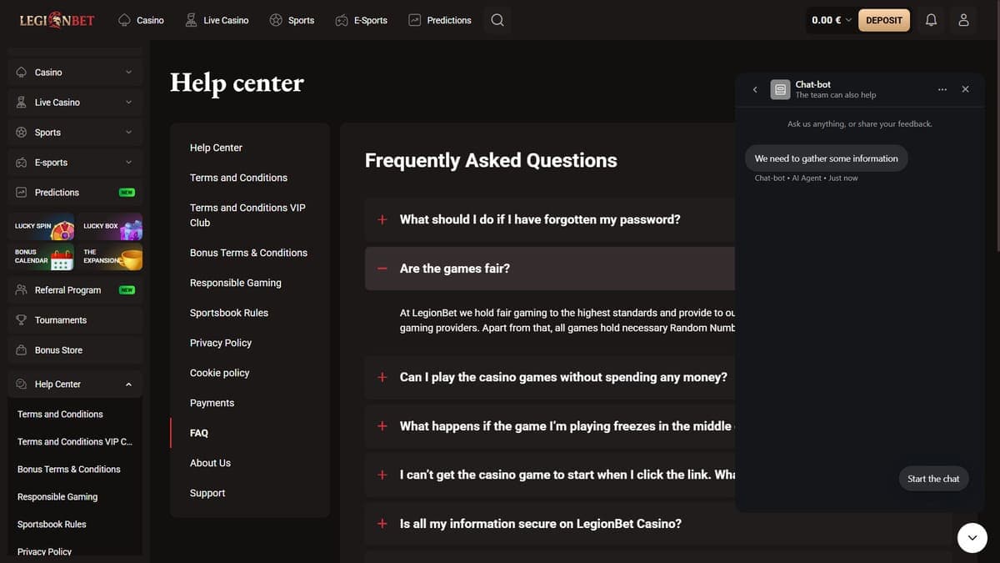The image size is (1000, 563).
Task: Open the notifications bell
Action: (932, 20)
